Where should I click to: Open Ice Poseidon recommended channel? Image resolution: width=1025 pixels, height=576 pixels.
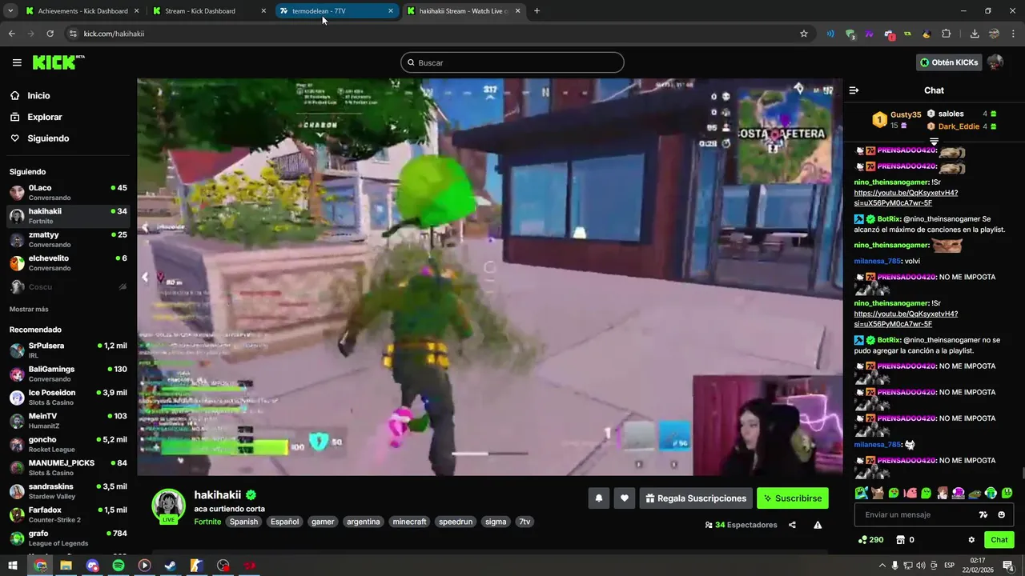tap(68, 397)
